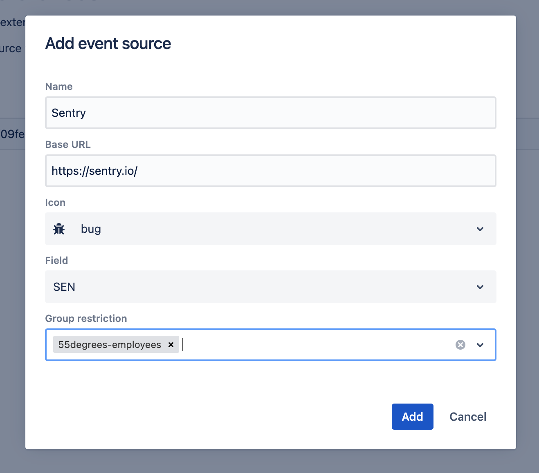Click the "Add event source" dialog heading
Image resolution: width=539 pixels, height=473 pixels.
(108, 43)
